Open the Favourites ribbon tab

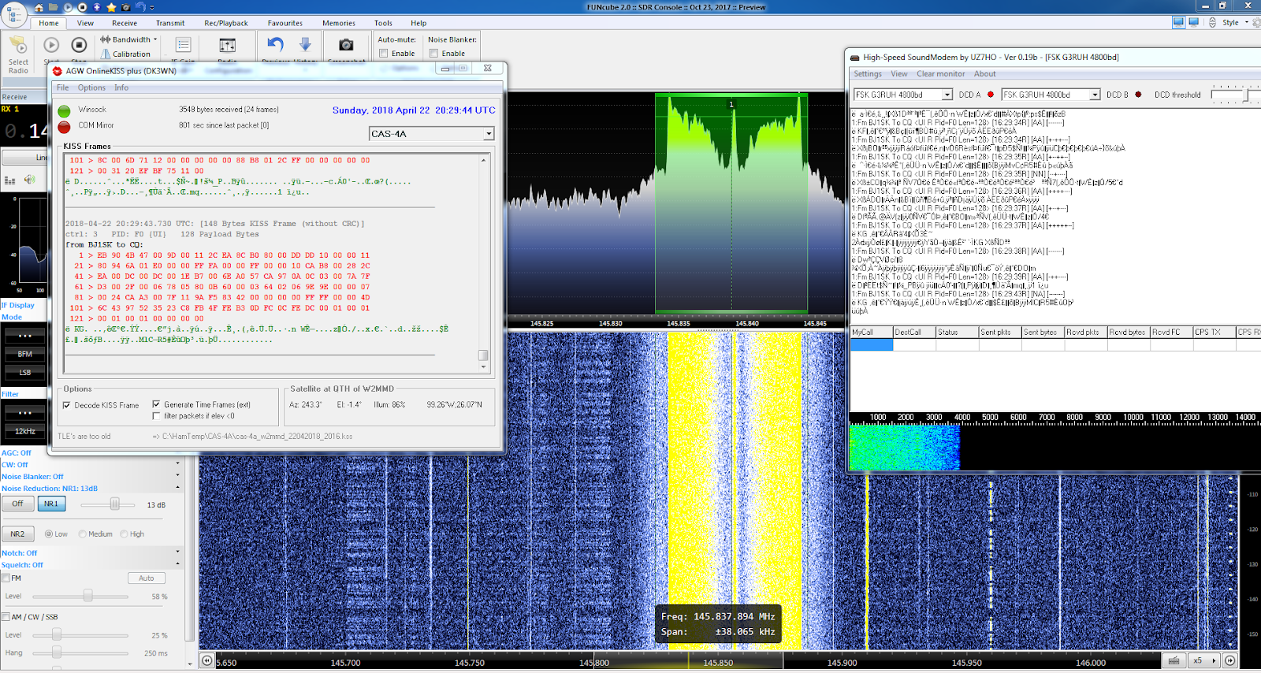285,23
